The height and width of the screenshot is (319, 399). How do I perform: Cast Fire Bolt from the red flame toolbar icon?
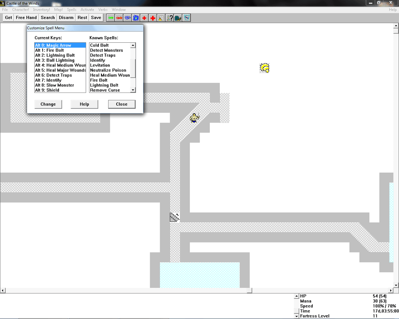coord(119,18)
